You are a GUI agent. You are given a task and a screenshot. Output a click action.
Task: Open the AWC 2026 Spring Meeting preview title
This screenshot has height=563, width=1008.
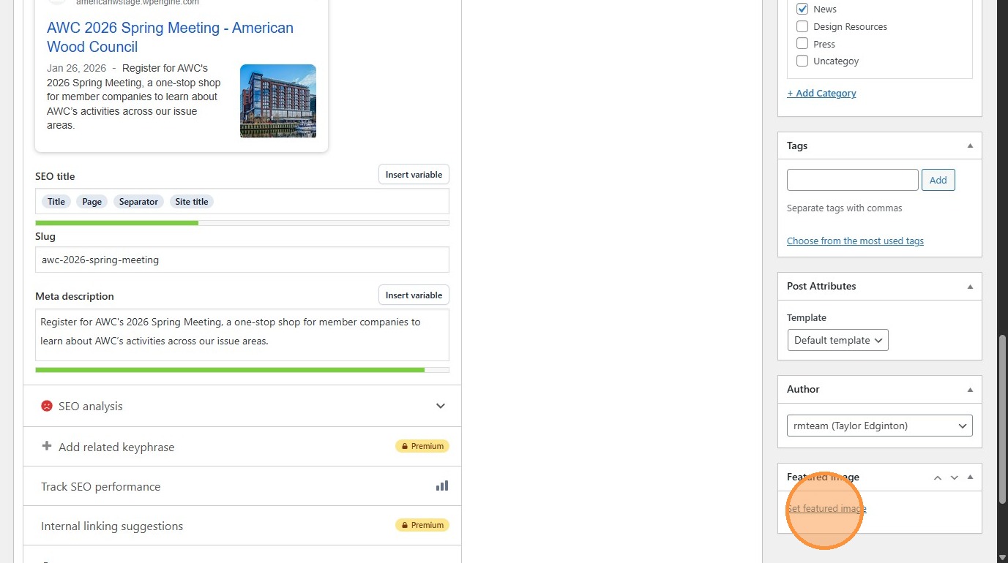tap(170, 37)
